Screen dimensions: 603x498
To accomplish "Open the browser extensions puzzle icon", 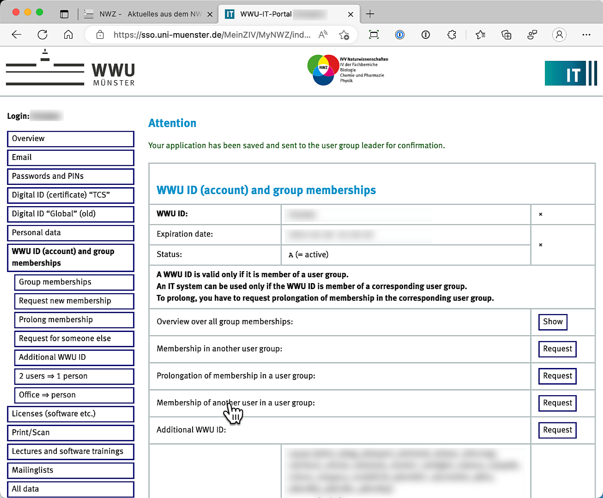I will point(452,35).
